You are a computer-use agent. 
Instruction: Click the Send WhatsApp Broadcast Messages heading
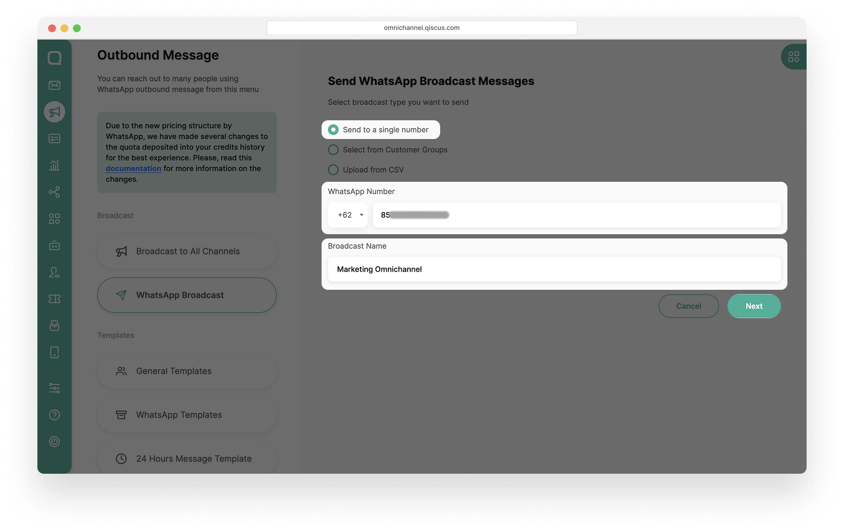431,81
